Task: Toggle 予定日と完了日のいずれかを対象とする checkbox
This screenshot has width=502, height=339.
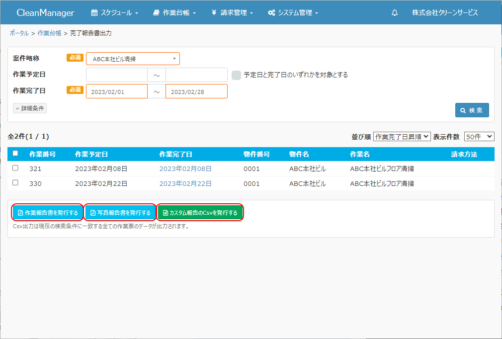Action: click(237, 75)
